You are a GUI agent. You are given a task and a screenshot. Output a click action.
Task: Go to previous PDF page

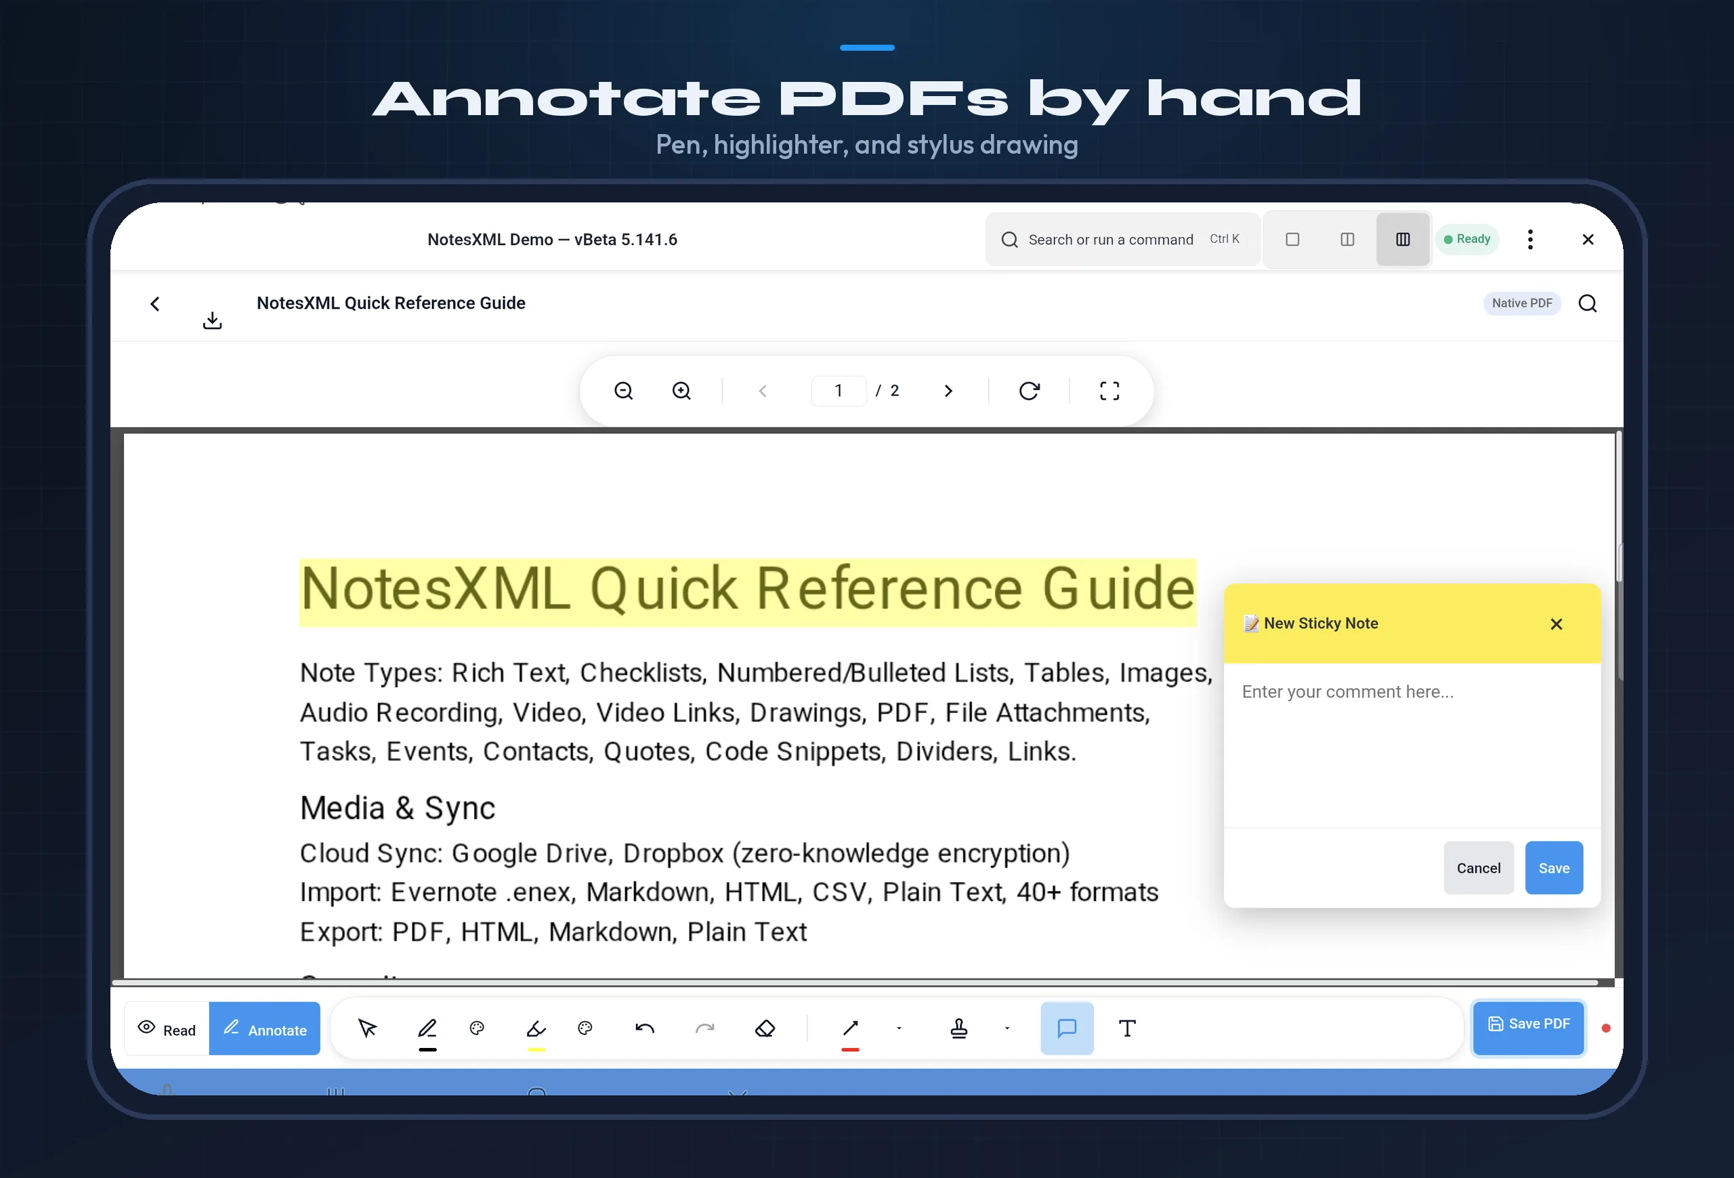763,391
